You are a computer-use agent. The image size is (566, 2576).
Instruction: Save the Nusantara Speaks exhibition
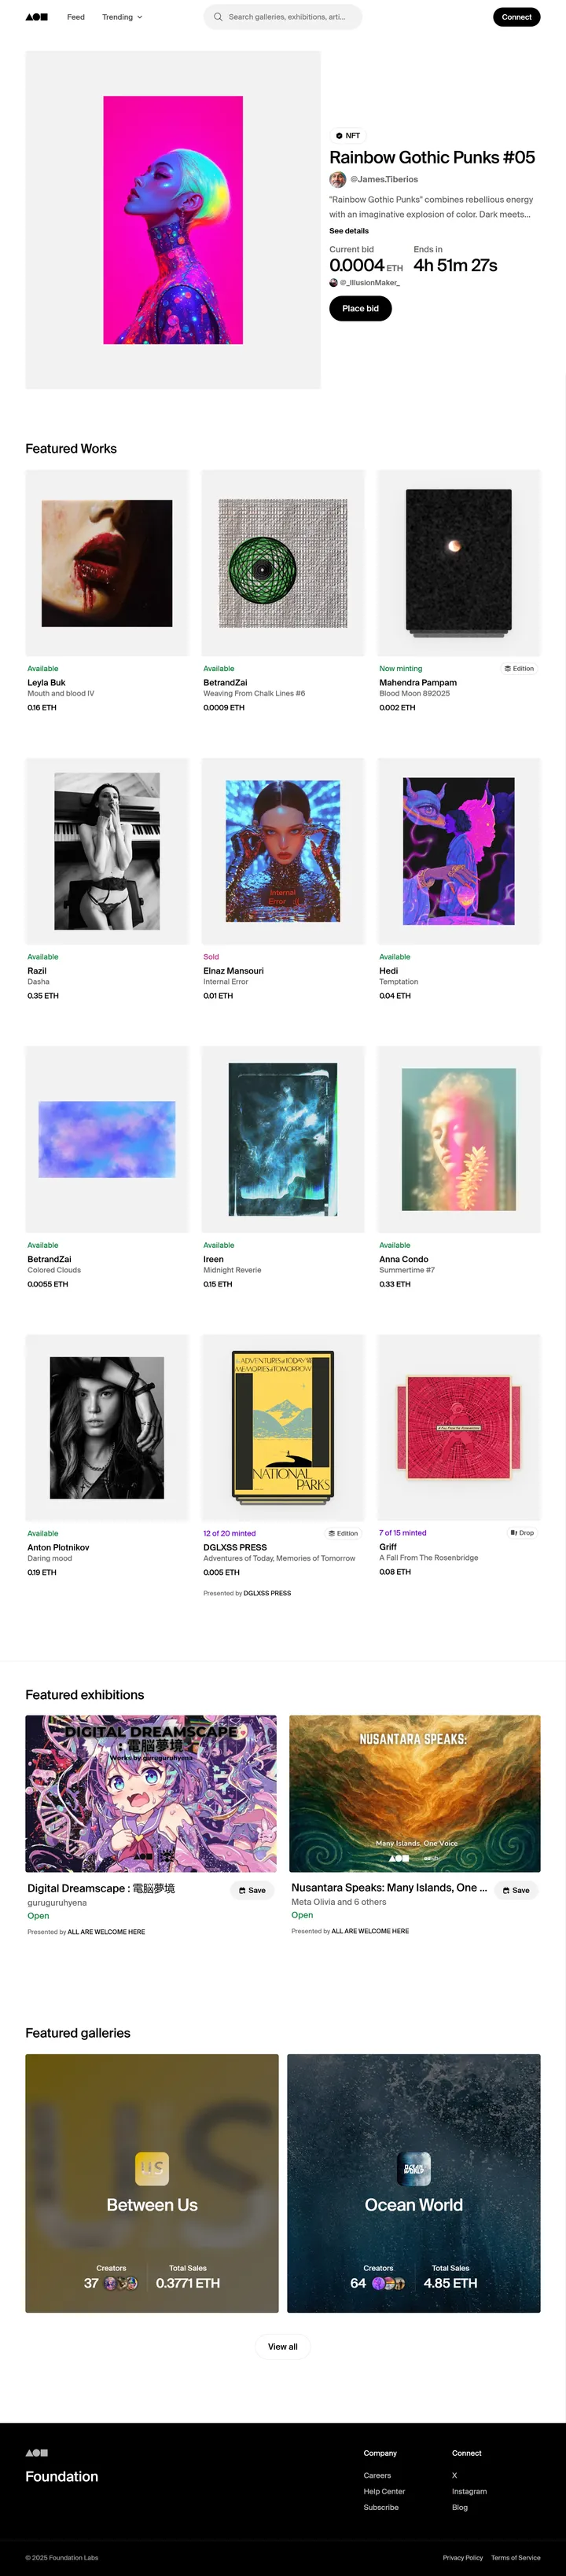tap(516, 1890)
